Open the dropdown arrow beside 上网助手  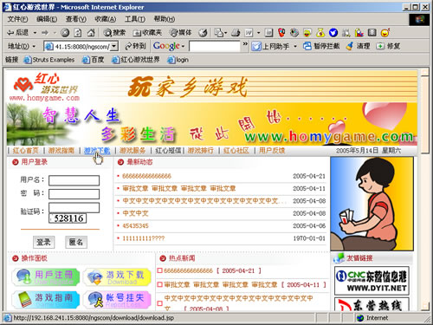(x=295, y=46)
